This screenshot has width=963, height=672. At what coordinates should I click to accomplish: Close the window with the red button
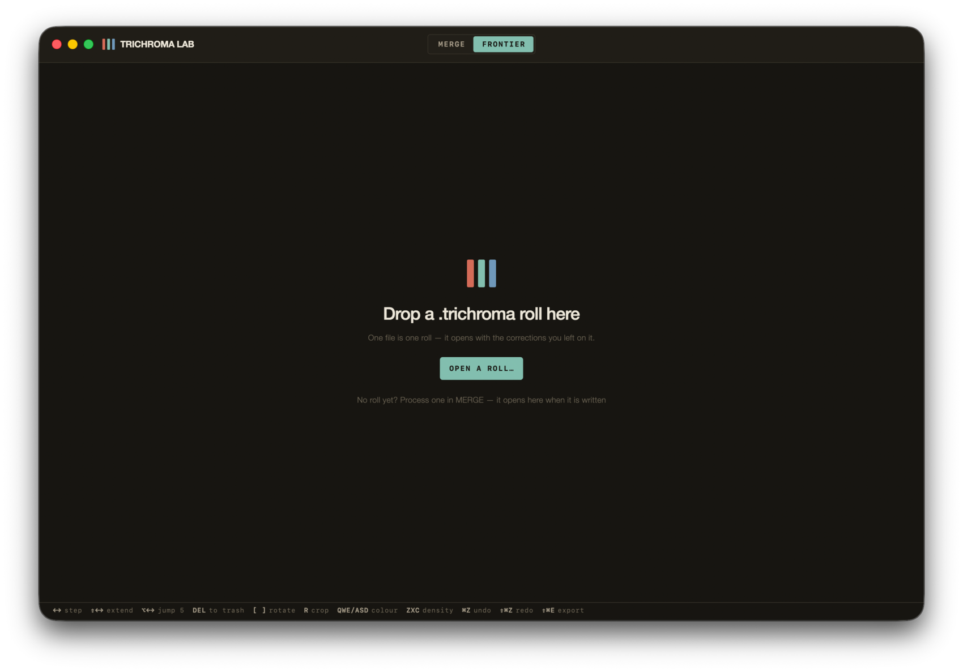tap(57, 44)
